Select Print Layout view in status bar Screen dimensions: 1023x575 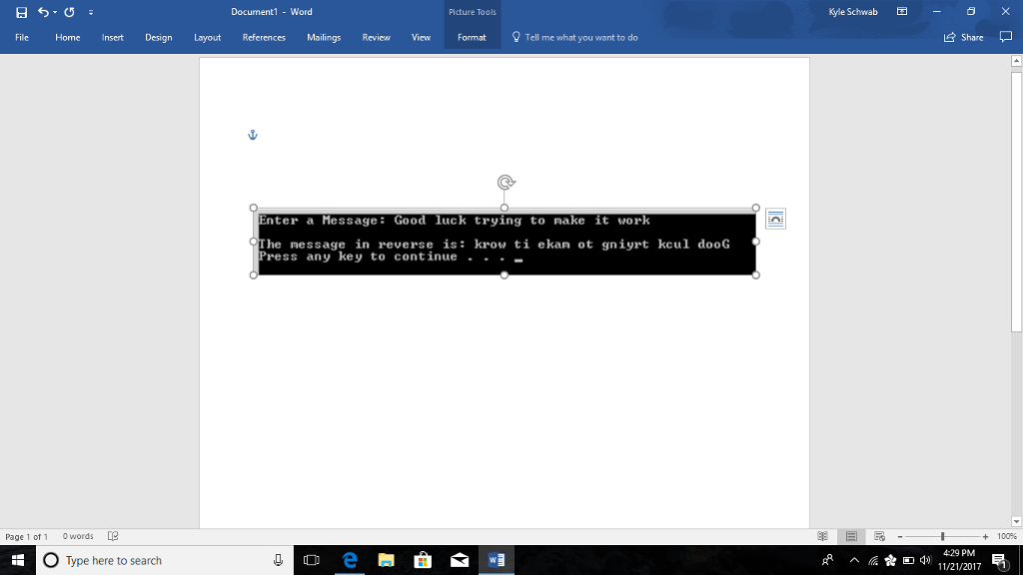[x=850, y=536]
